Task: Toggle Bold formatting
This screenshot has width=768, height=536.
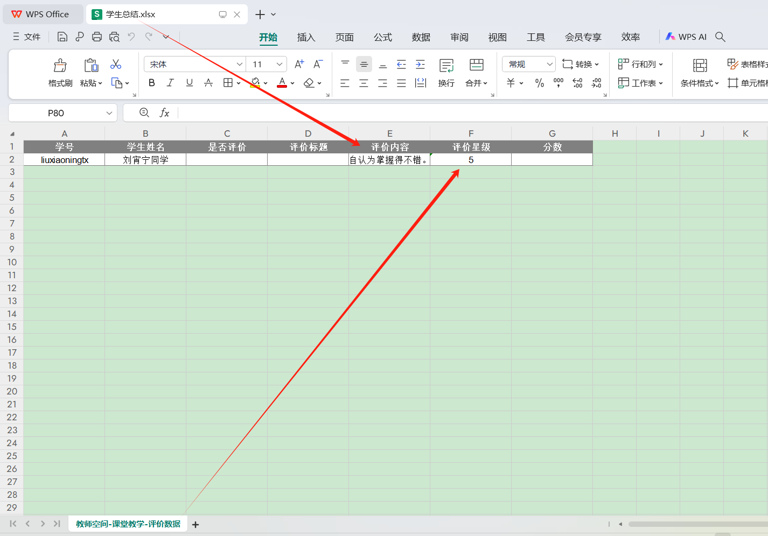Action: (x=152, y=83)
